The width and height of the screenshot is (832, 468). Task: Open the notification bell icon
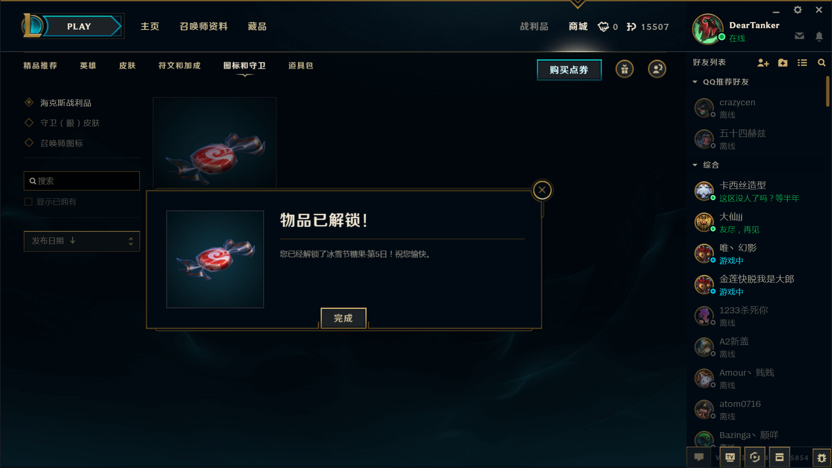(819, 36)
